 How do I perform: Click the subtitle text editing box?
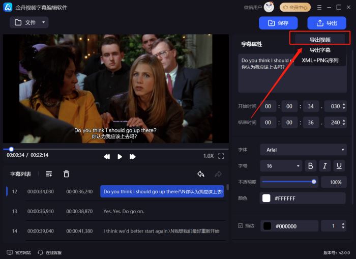point(292,73)
